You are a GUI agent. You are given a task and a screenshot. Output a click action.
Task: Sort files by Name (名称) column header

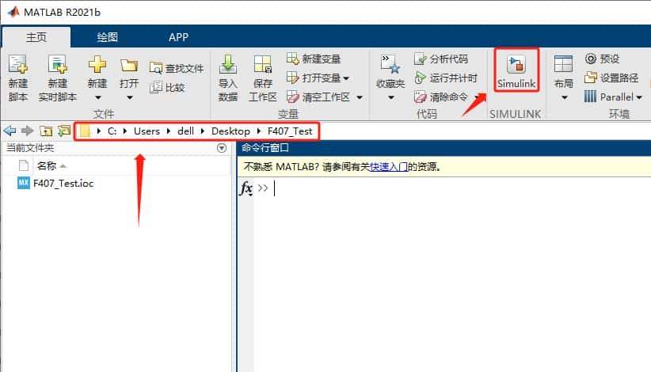point(47,166)
